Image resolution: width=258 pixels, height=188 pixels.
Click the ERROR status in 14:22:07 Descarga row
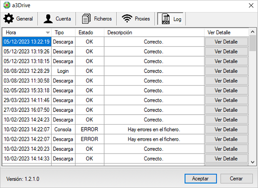click(x=89, y=139)
